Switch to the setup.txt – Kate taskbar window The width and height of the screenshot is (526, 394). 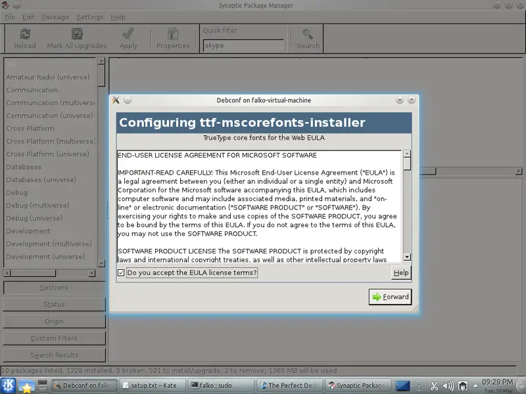click(x=153, y=385)
